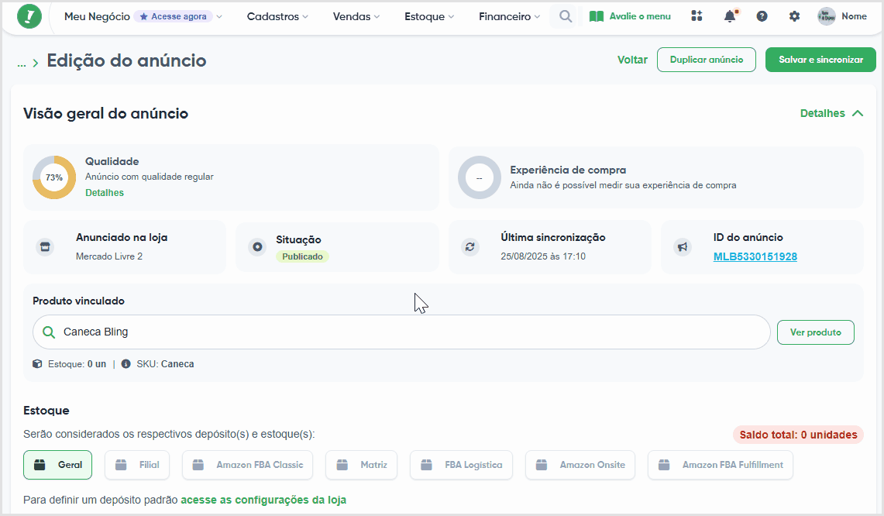
Task: Click the 73% quality progress ring
Action: [x=54, y=177]
